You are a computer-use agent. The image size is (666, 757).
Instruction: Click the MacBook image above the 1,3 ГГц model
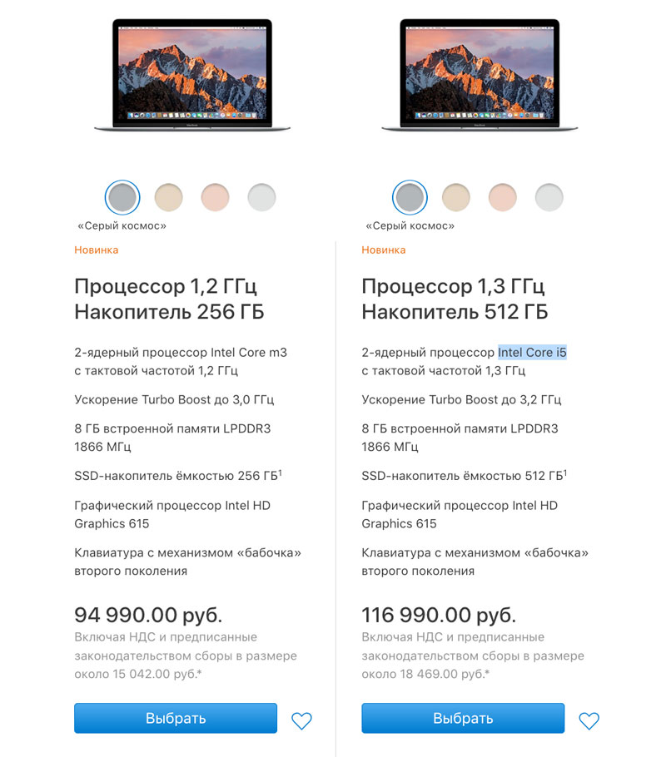[x=479, y=73]
